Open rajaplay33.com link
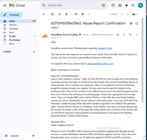Image resolution: width=147 pixels, height=140 pixels. [x=105, y=48]
